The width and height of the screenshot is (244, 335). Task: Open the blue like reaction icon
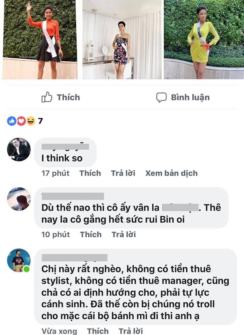[x=12, y=121]
